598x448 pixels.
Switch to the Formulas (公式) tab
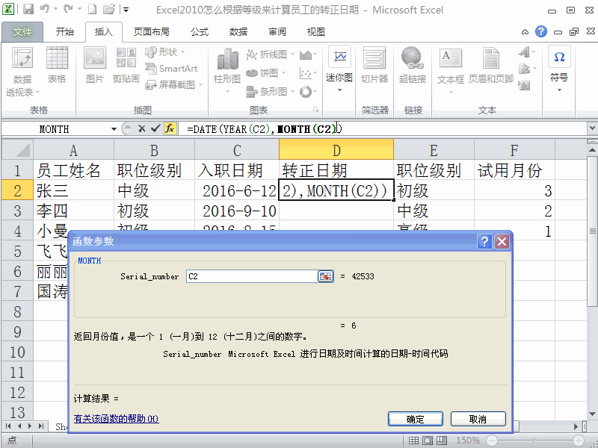(x=200, y=32)
